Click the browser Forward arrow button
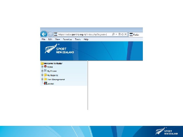183x137 pixels. 50,34
